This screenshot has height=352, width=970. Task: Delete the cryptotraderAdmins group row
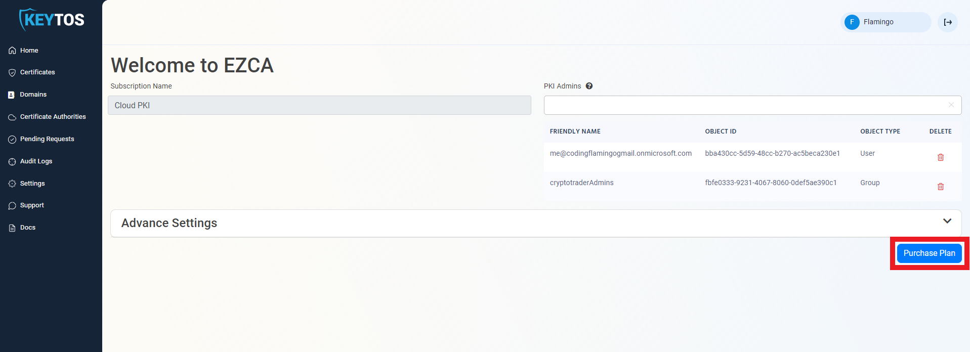click(x=941, y=187)
